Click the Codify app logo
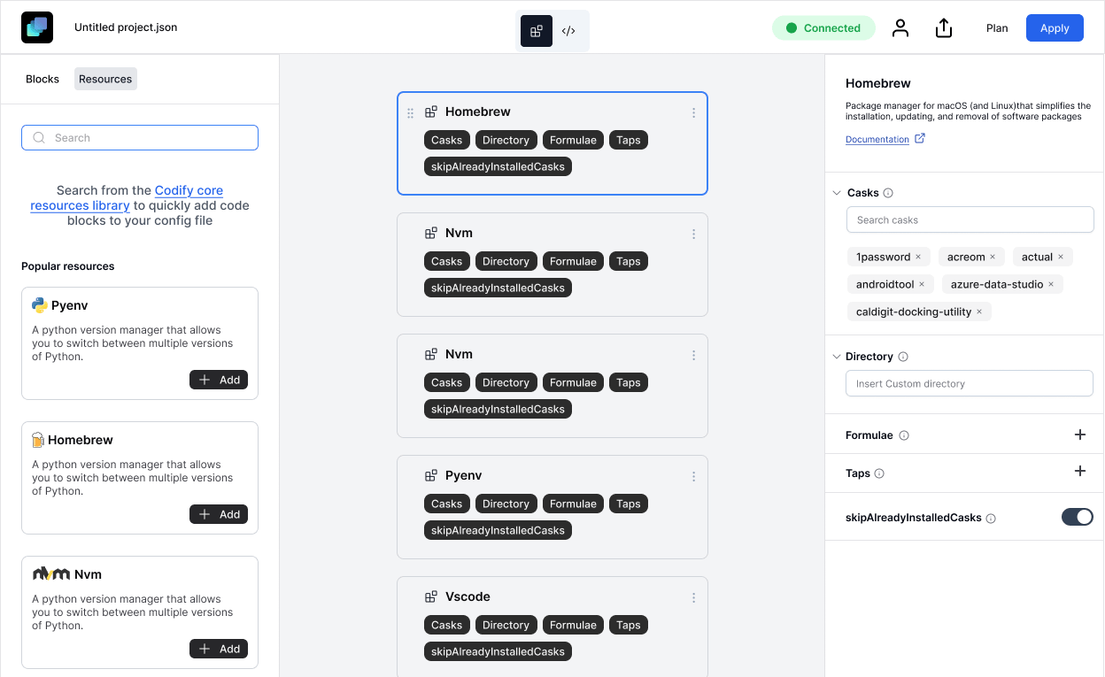The width and height of the screenshot is (1105, 677). tap(37, 27)
